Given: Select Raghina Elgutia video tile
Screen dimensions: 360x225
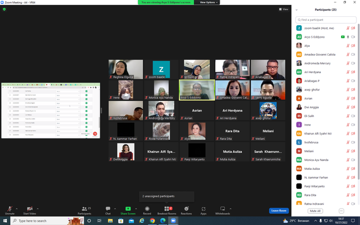Looking at the screenshot, I should [125, 69].
